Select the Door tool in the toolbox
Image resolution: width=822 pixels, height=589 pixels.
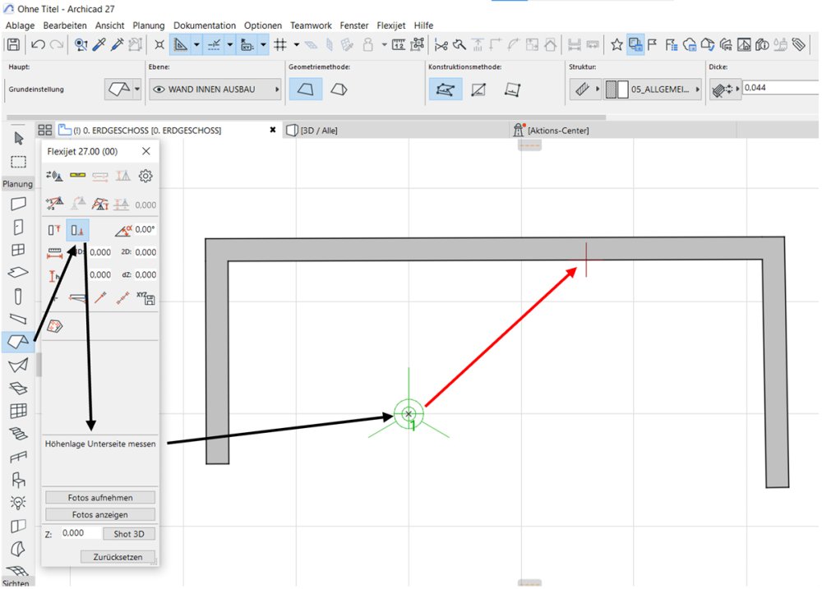click(x=18, y=227)
